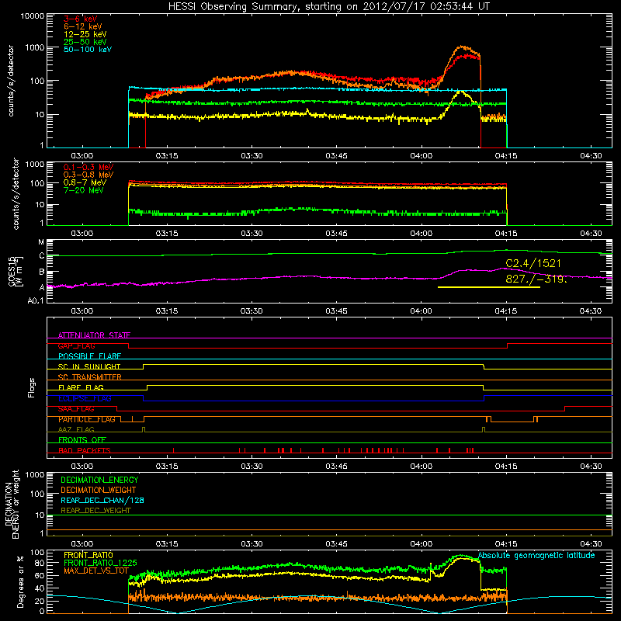
Task: Select the AAZ_FLAG label
Action: tap(76, 429)
